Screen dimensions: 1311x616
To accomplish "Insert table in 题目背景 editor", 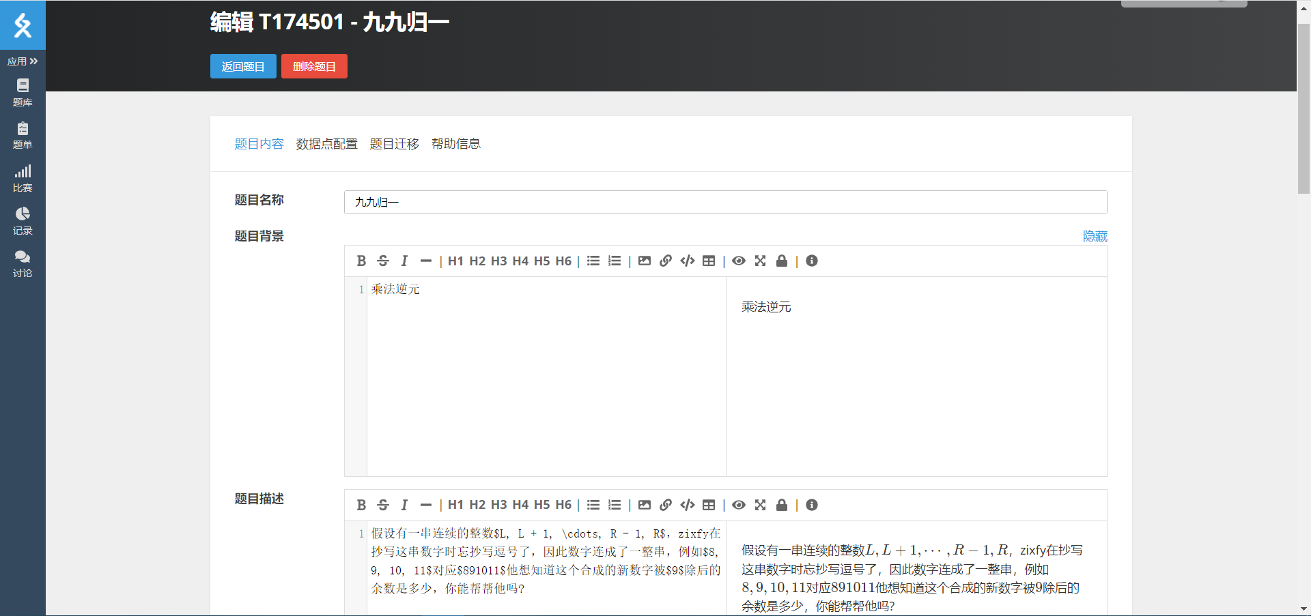I will point(709,261).
